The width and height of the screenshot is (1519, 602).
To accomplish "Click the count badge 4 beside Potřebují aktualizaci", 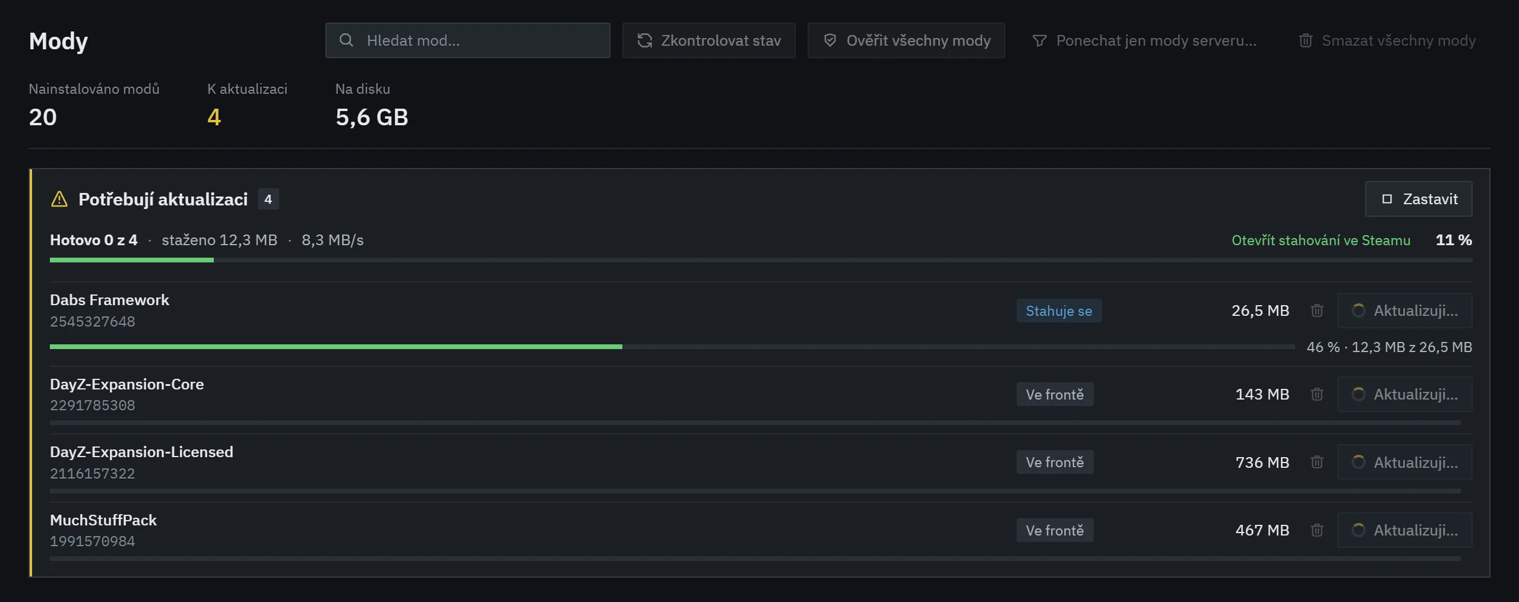I will coord(268,199).
